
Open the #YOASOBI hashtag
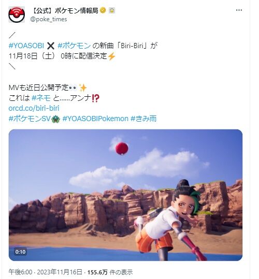coord(26,46)
